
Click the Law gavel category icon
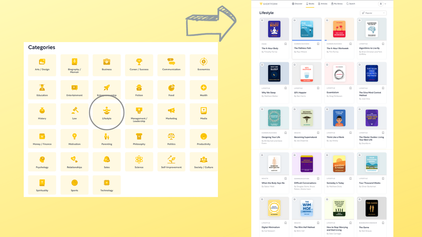75,111
